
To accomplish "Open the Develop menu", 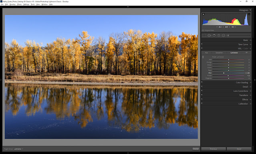I will click(x=12, y=4).
